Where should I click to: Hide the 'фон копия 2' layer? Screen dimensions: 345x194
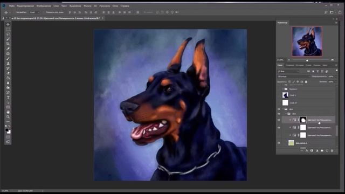(279, 143)
